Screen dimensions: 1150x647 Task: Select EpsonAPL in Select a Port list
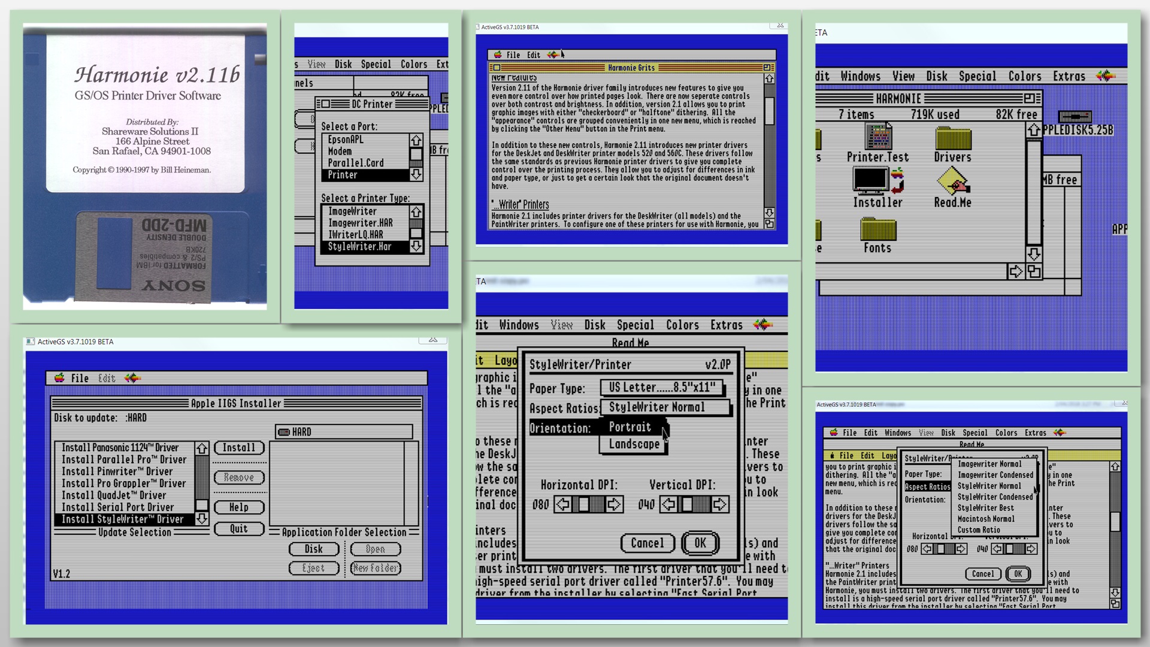365,140
